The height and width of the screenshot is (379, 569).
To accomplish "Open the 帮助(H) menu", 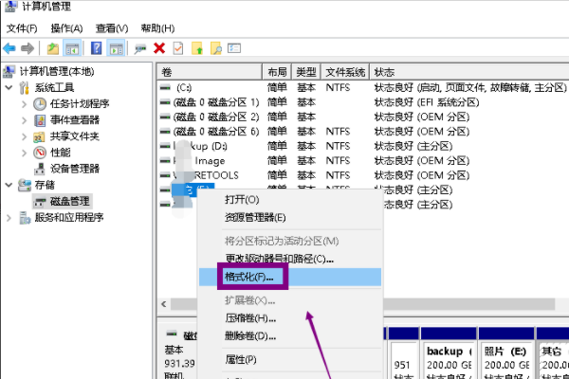I will pyautogui.click(x=157, y=28).
